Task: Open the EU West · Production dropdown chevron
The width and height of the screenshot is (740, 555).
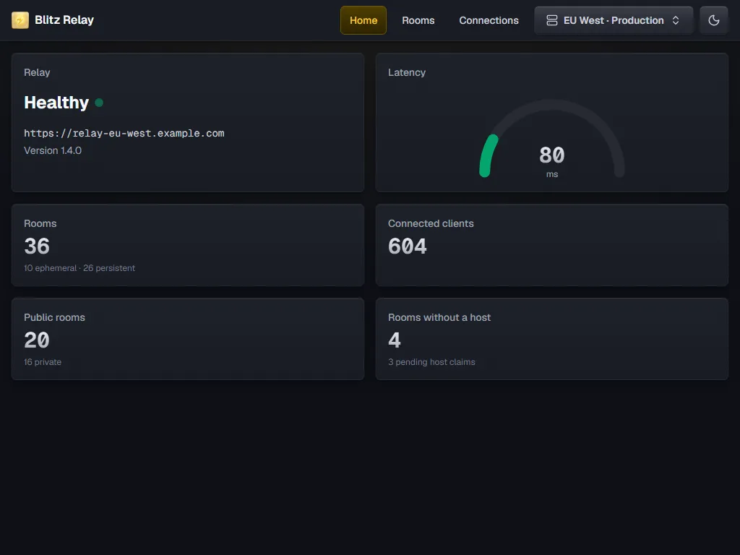Action: 676,20
